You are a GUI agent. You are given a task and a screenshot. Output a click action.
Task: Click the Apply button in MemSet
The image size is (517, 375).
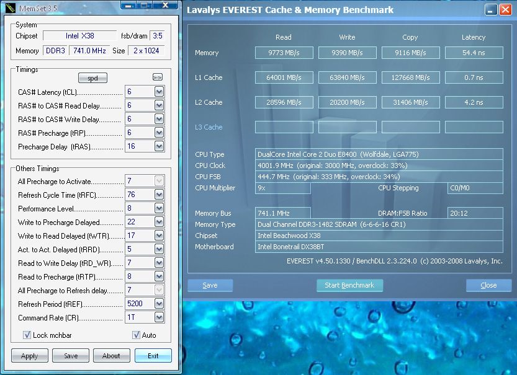[x=30, y=356]
